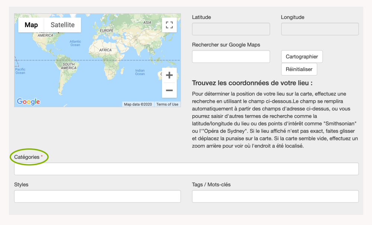Open the Tags / Mots-clés field
The width and height of the screenshot is (372, 225).
(275, 196)
